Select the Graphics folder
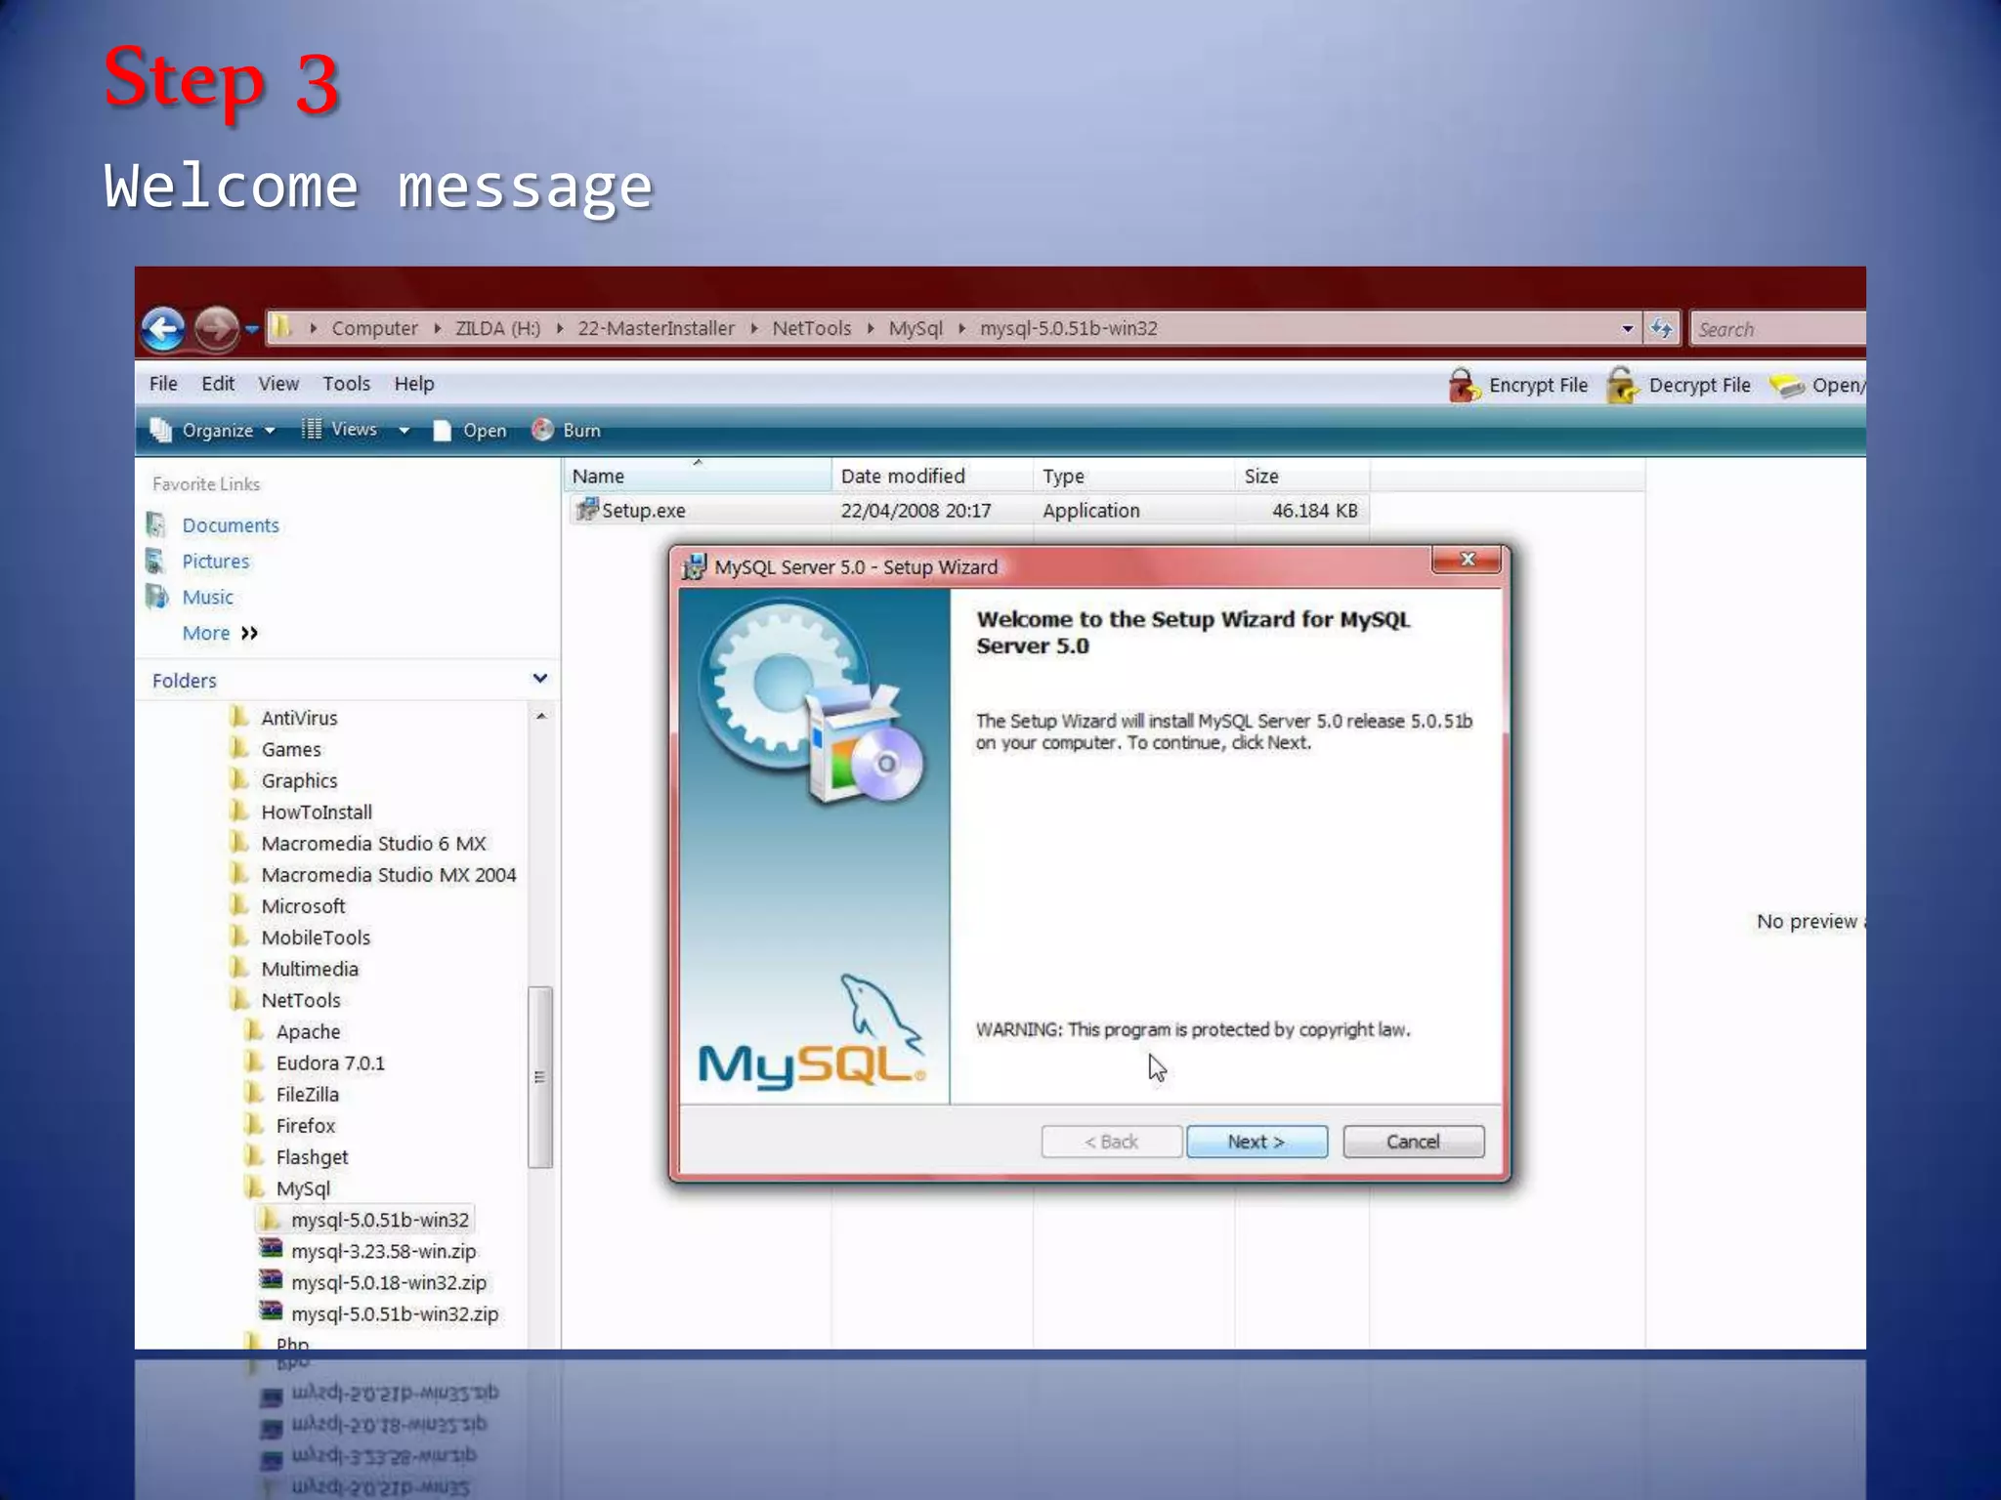This screenshot has width=2001, height=1500. [299, 780]
